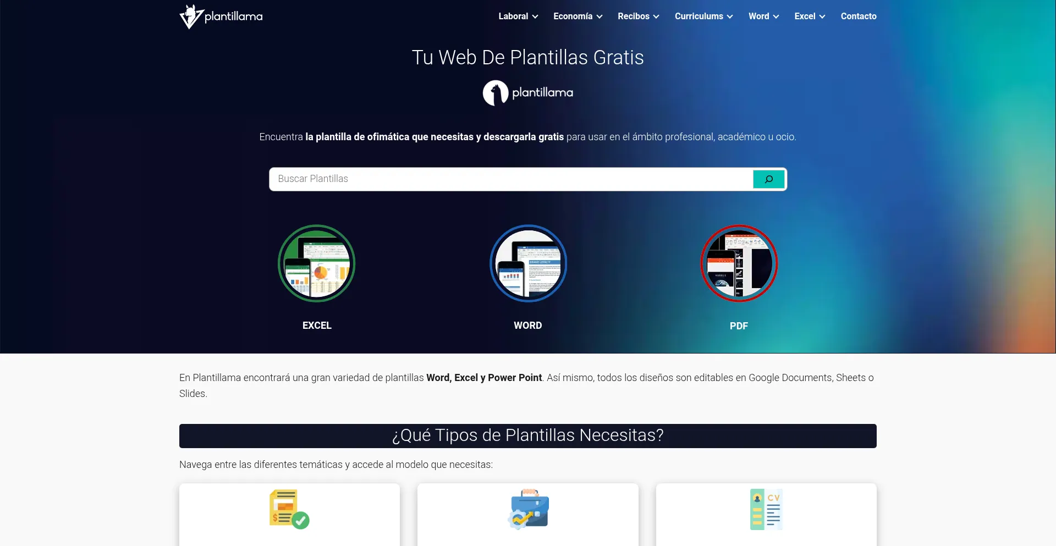Expand the Excel menu chevron
The width and height of the screenshot is (1056, 546).
tap(822, 16)
